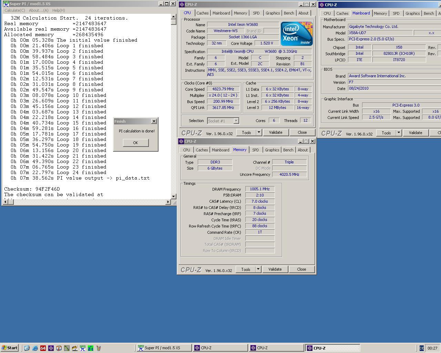Click Super PI vertical scrollbar down arrow

pyautogui.click(x=174, y=196)
